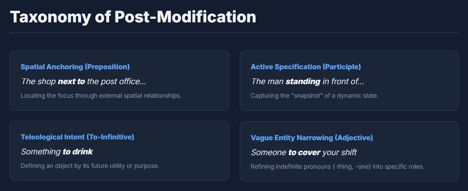Screen dimensions: 468x191
Task: Click the Teleological Intent (To-Infinitive) heading
Action: pos(77,137)
